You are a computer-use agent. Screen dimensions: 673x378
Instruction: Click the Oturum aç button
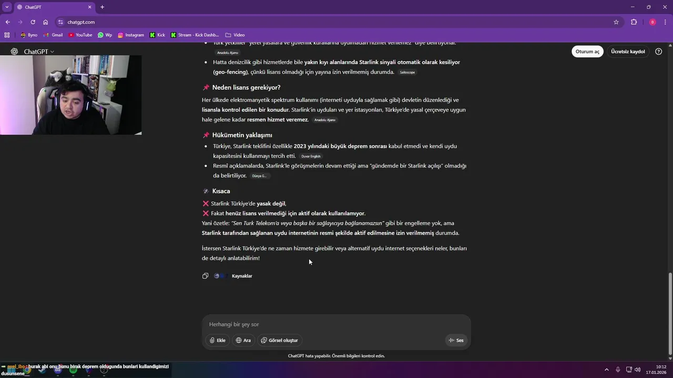tap(587, 51)
